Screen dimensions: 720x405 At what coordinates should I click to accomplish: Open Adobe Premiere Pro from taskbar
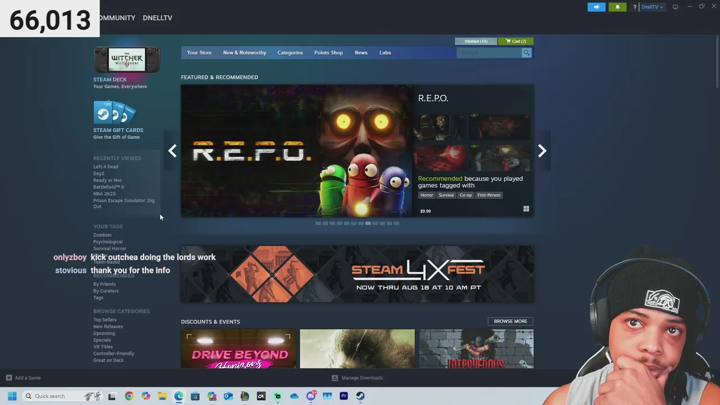(344, 396)
